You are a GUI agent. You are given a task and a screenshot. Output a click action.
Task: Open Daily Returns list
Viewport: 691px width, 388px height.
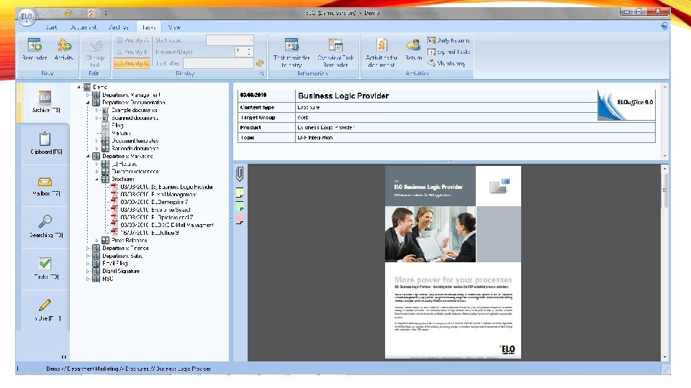(x=448, y=40)
